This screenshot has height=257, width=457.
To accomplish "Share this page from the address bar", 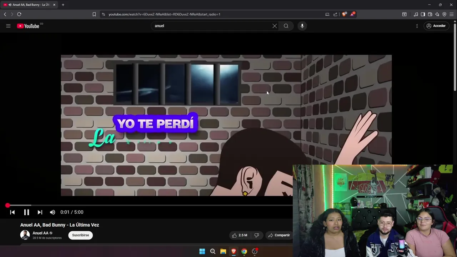I will pyautogui.click(x=335, y=14).
